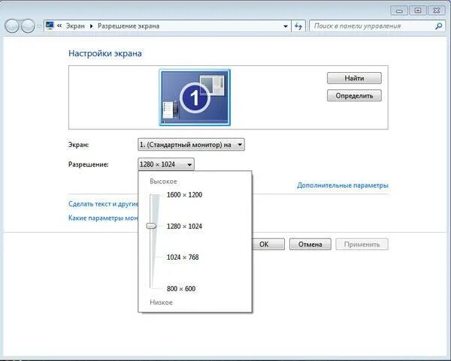451x361 pixels.
Task: Close the screen resolution window
Action: 437,11
